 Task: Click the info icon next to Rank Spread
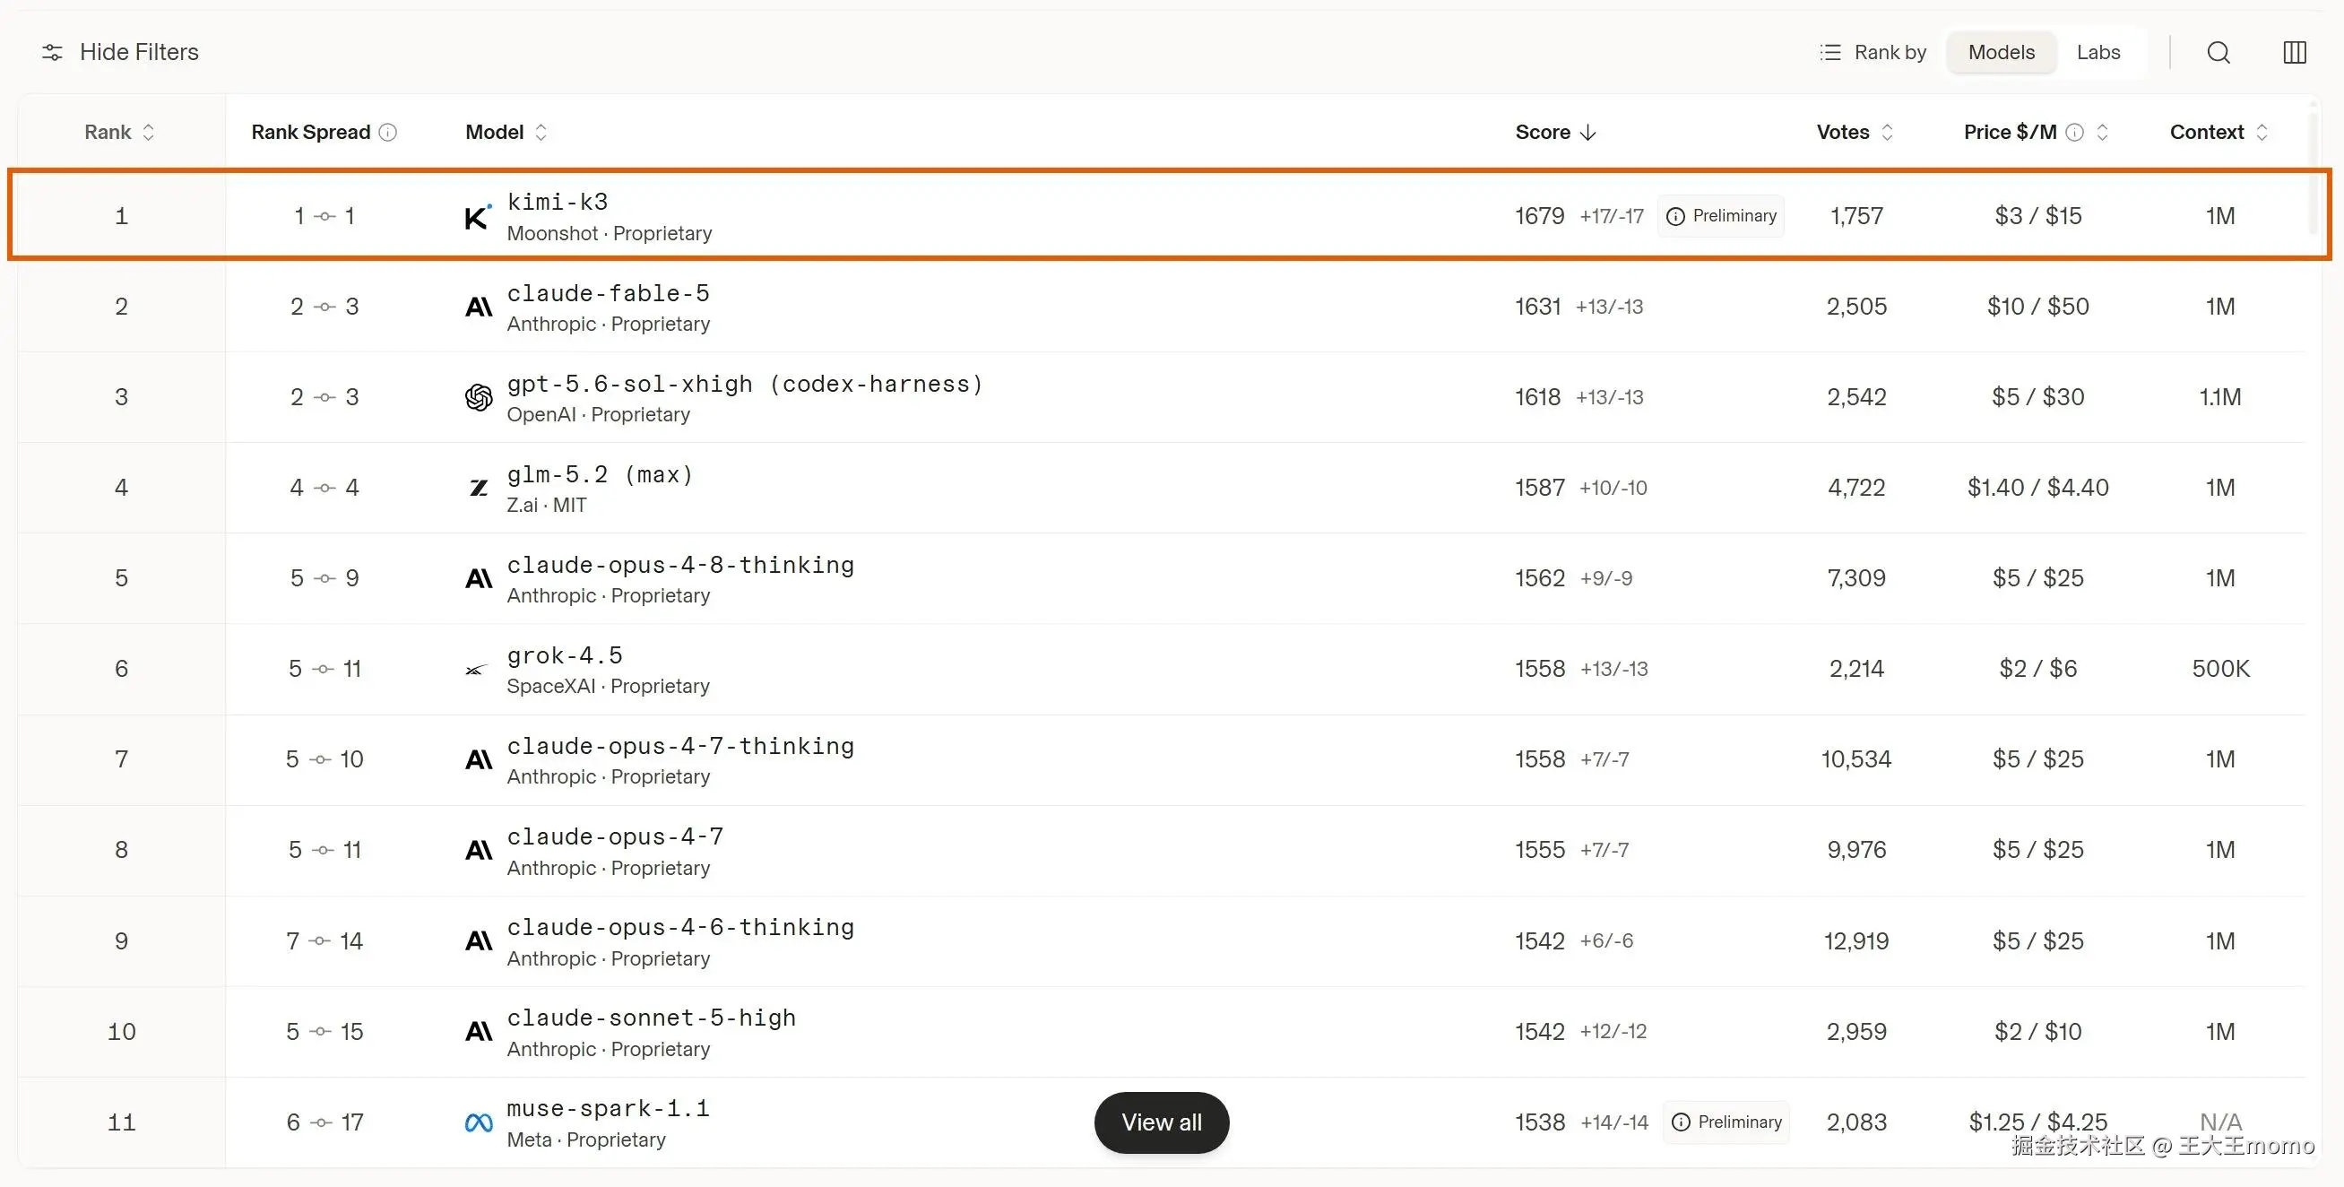[x=388, y=133]
